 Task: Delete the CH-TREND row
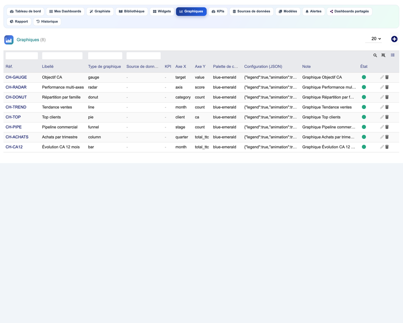[x=387, y=107]
